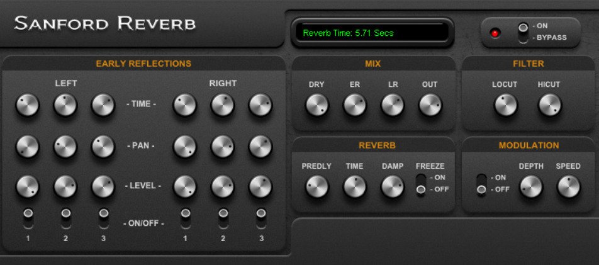The width and height of the screenshot is (599, 265).
Task: Click the Right Level knob for reflection 2
Action: click(223, 186)
